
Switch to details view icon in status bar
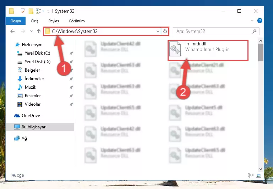(251, 176)
